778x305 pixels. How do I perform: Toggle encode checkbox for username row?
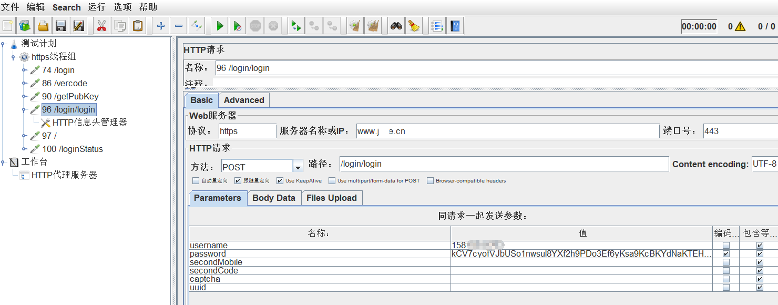[x=726, y=246]
